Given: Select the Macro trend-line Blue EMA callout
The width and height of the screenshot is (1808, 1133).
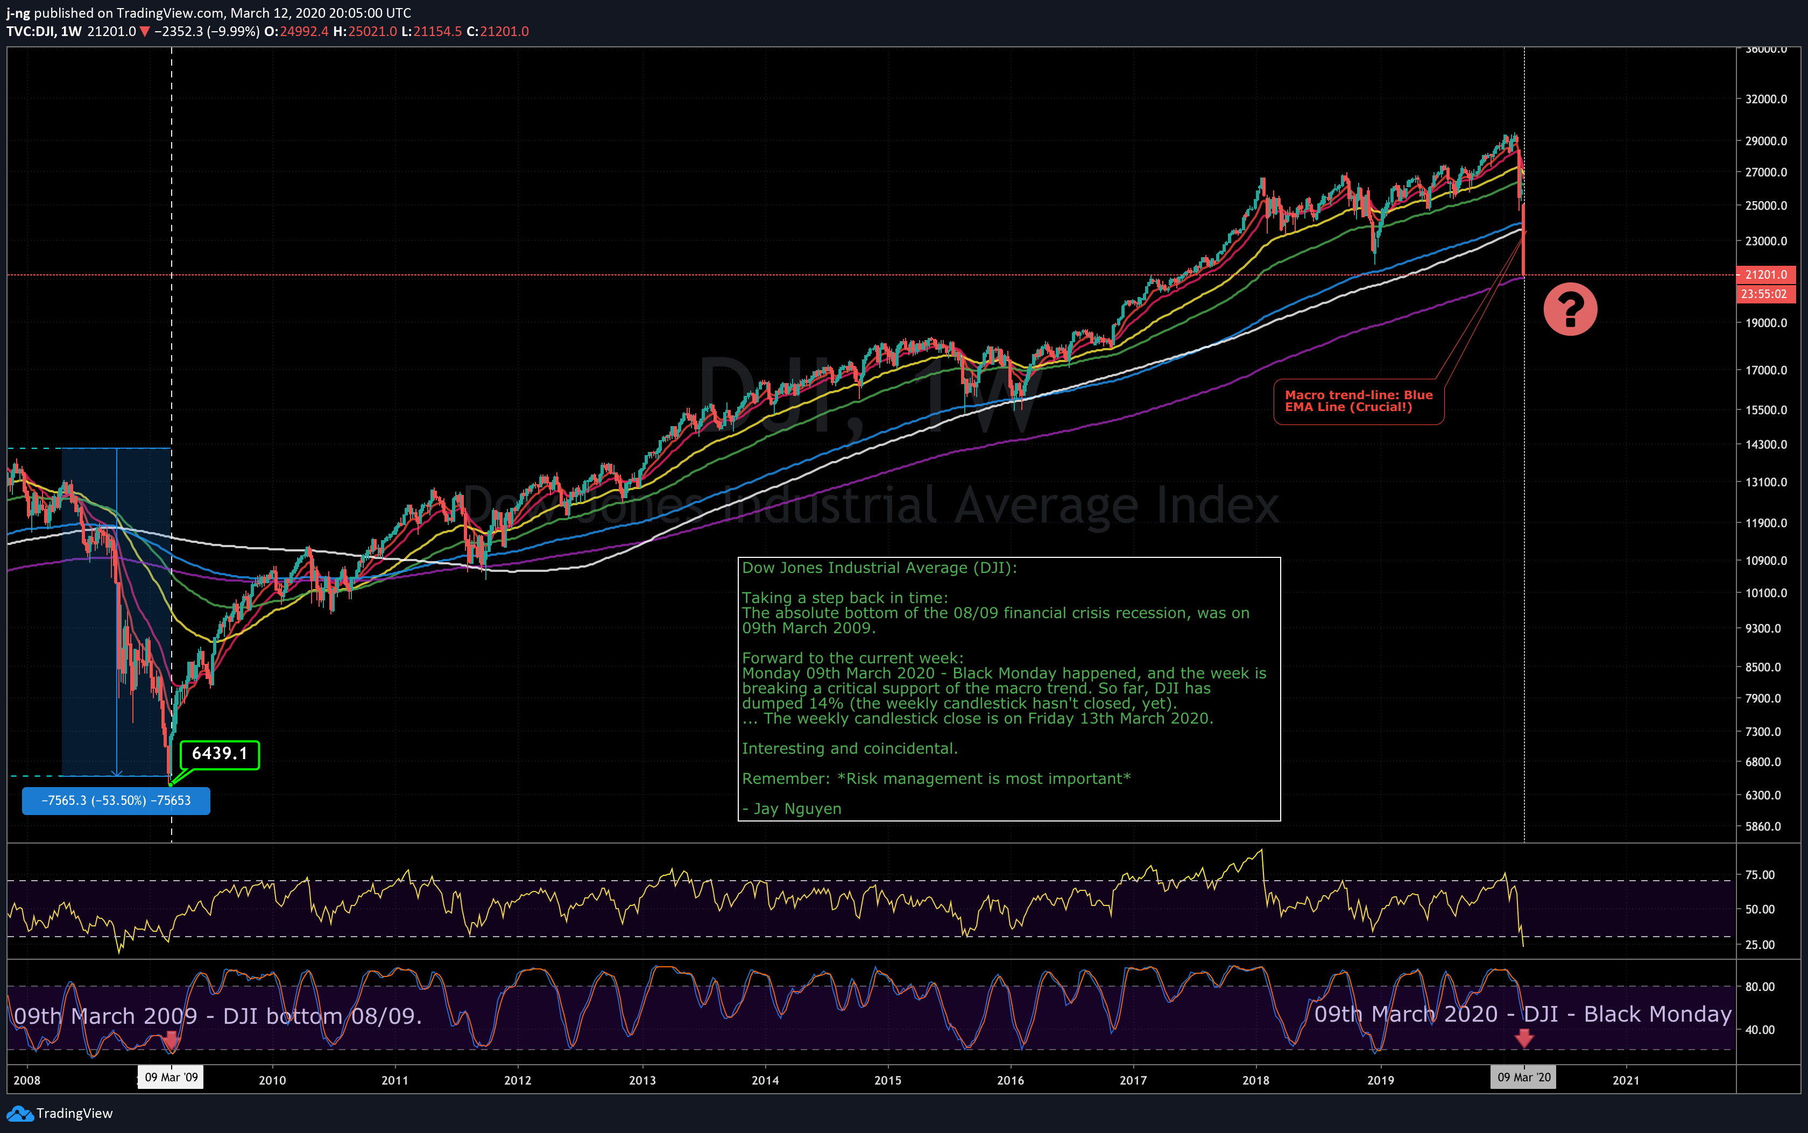Looking at the screenshot, I should (x=1359, y=402).
